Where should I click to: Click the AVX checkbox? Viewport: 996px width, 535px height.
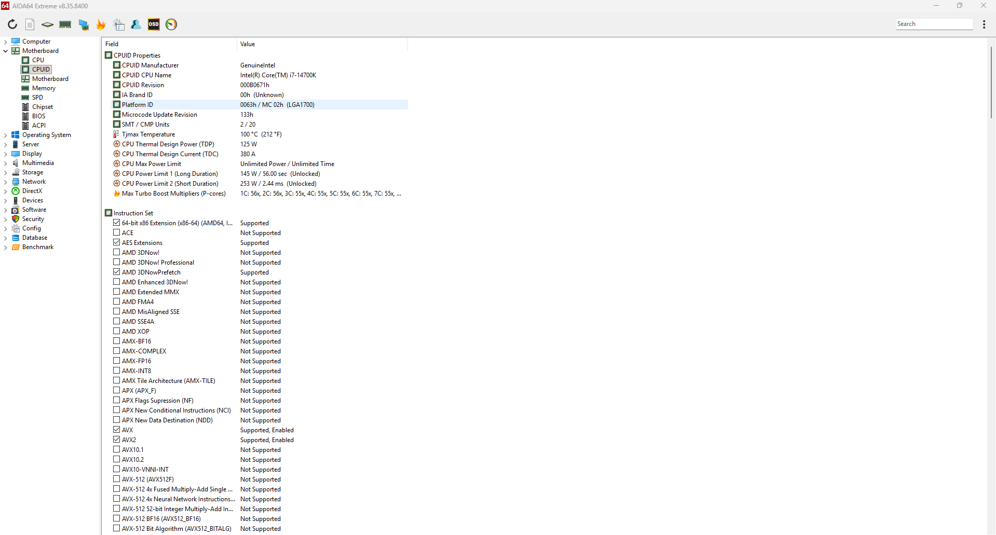[x=117, y=430]
